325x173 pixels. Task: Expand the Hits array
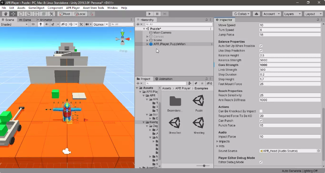tap(218, 146)
